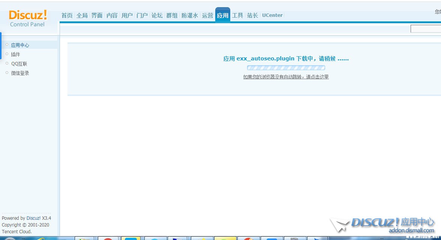This screenshot has width=441, height=240.
Task: Switch to the 运营 tab
Action: click(x=207, y=15)
